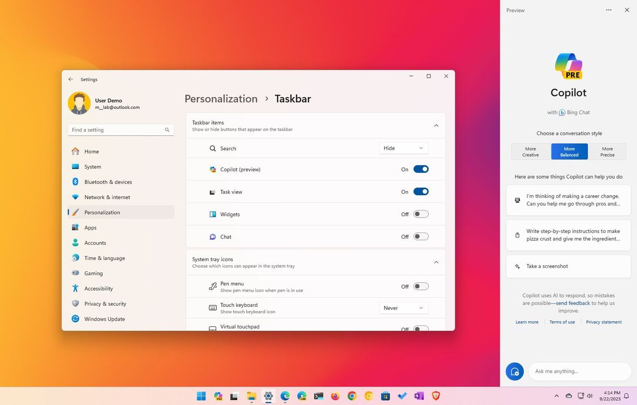Click the Personalization breadcrumb heading
The width and height of the screenshot is (637, 405).
(221, 99)
